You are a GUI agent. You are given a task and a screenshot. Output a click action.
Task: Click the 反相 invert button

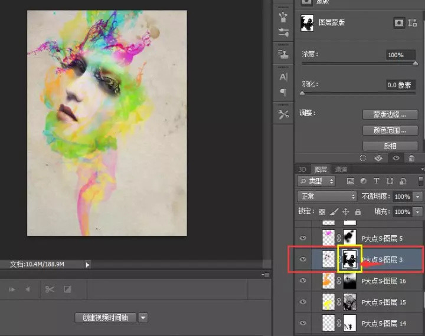pos(390,146)
